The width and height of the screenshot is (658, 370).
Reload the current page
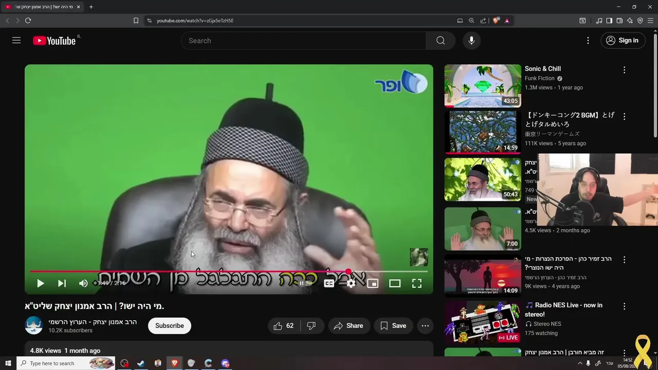point(28,21)
